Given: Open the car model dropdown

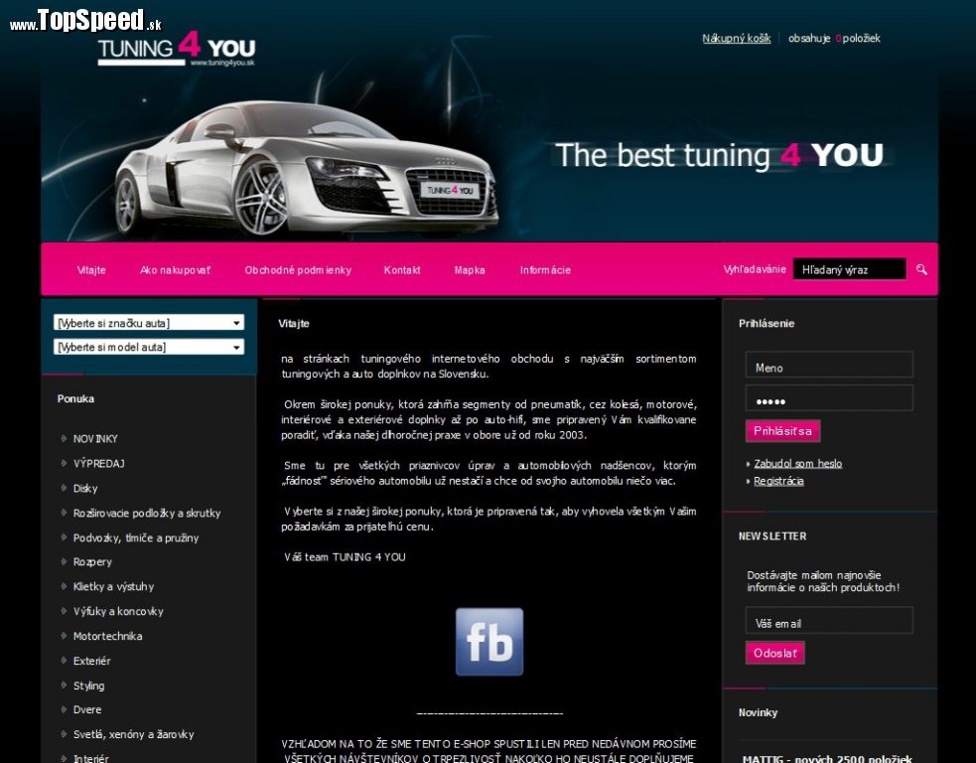Looking at the screenshot, I should 149,347.
